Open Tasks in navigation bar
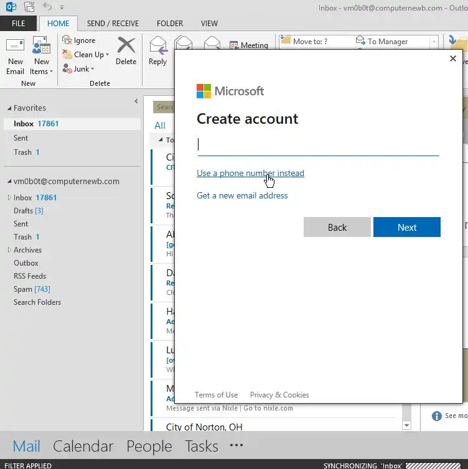468x469 pixels. click(x=202, y=446)
